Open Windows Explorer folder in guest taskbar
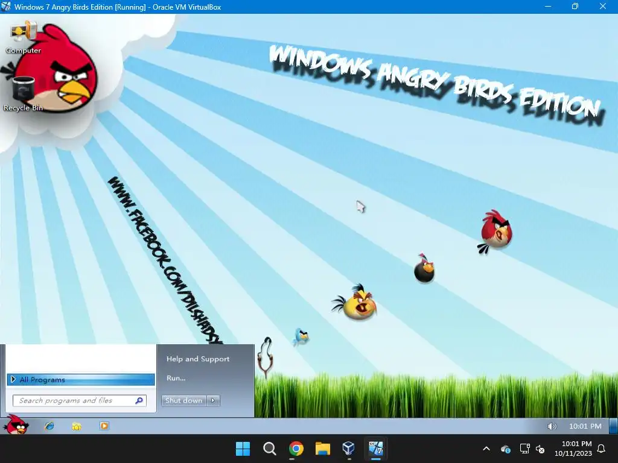This screenshot has height=463, width=618. coord(77,426)
